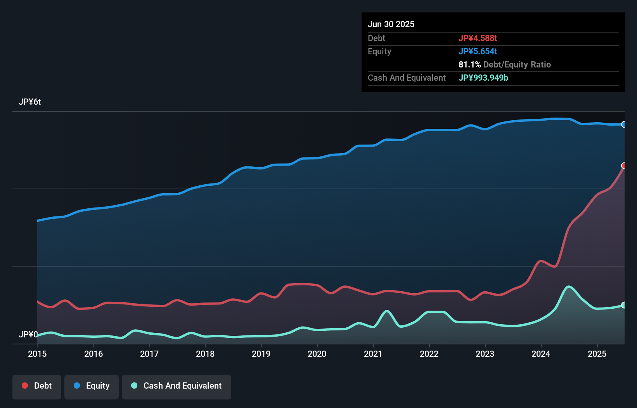Click the teal Cash And Equivalent legend dot
Viewport: 637px width, 408px height.
[133, 386]
